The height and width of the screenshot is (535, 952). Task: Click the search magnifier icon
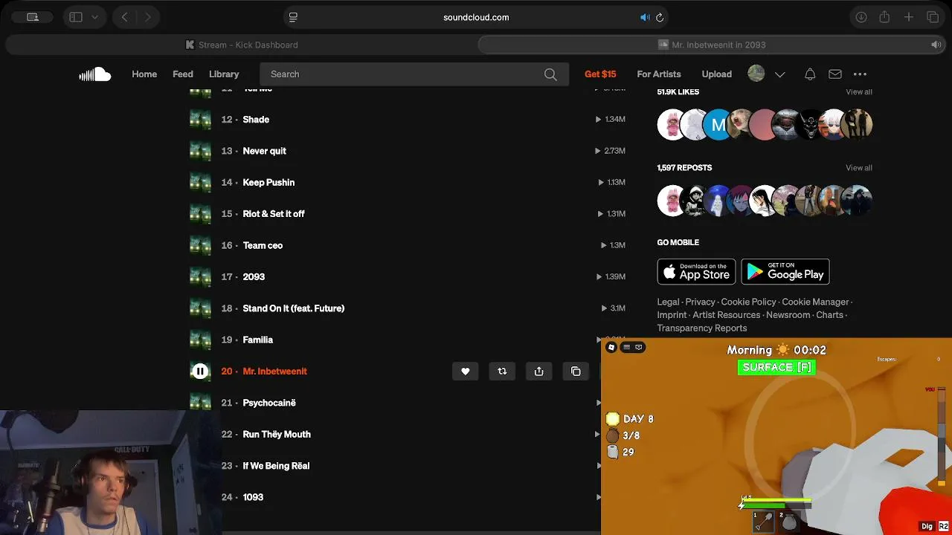pos(550,74)
